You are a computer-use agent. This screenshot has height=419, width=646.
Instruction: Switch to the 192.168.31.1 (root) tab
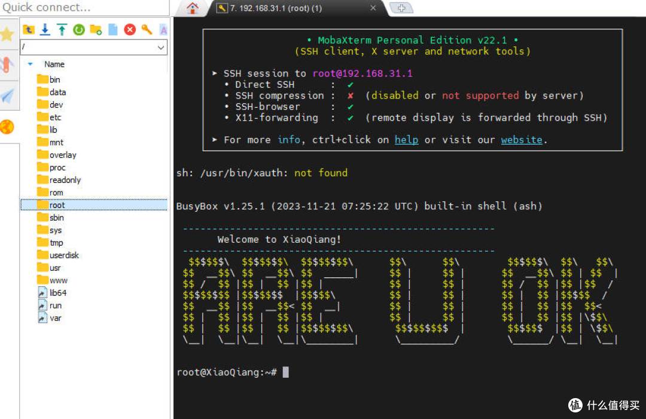tap(276, 8)
